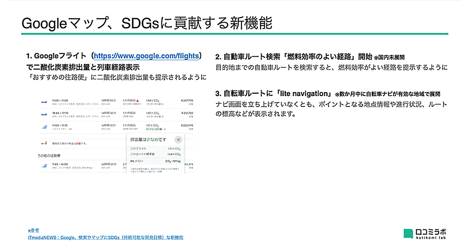The height and width of the screenshot is (245, 468).
Task: Click the info icon beside the 1.85 t-CO2 emissions
Action: coord(163,117)
